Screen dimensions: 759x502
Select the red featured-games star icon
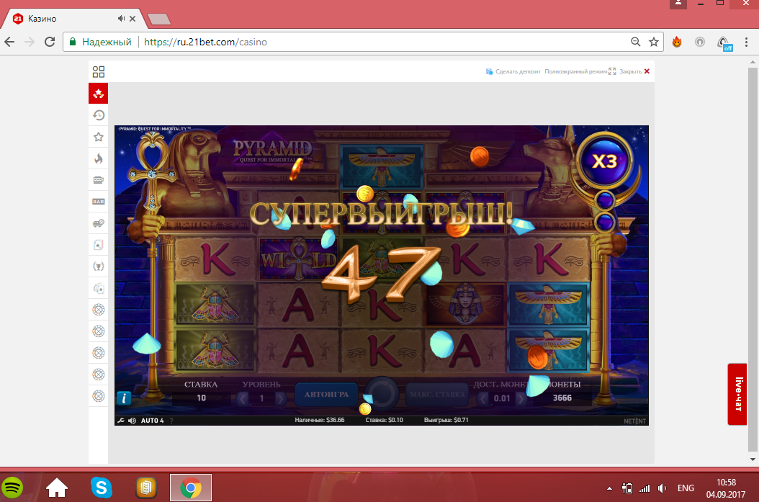(x=98, y=94)
